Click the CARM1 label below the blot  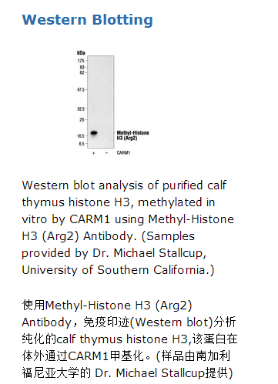pyautogui.click(x=123, y=153)
